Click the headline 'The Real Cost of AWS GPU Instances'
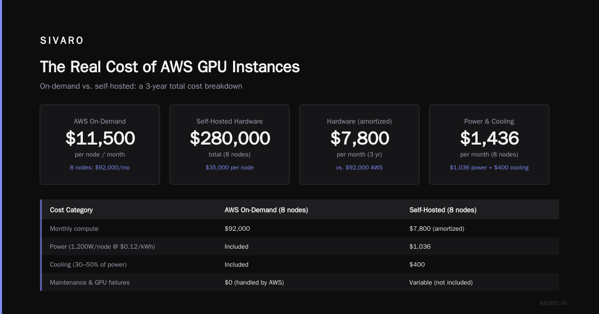Image resolution: width=599 pixels, height=314 pixels. [x=170, y=67]
